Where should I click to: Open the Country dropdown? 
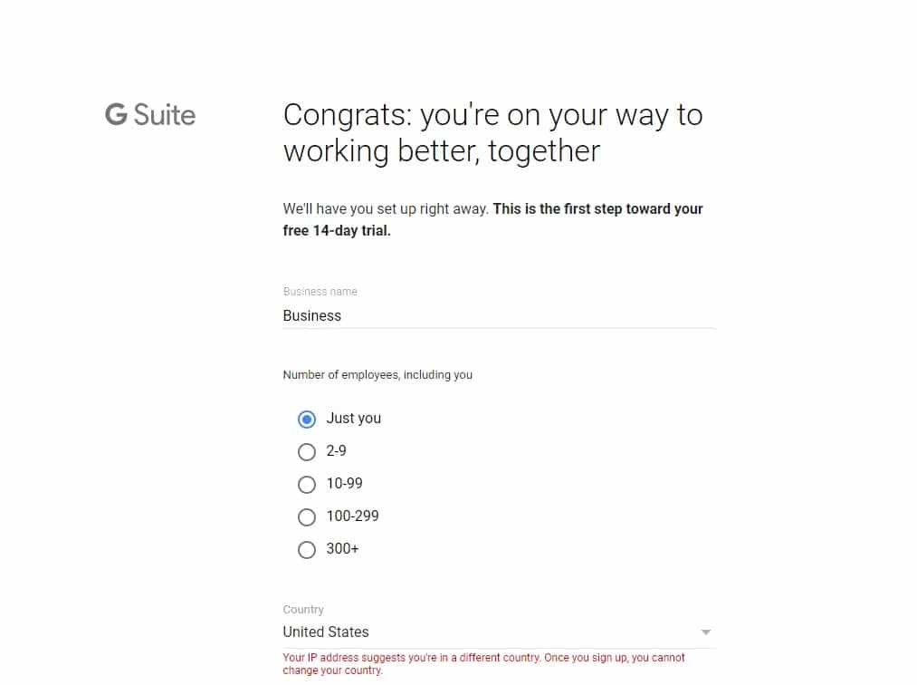pos(498,632)
